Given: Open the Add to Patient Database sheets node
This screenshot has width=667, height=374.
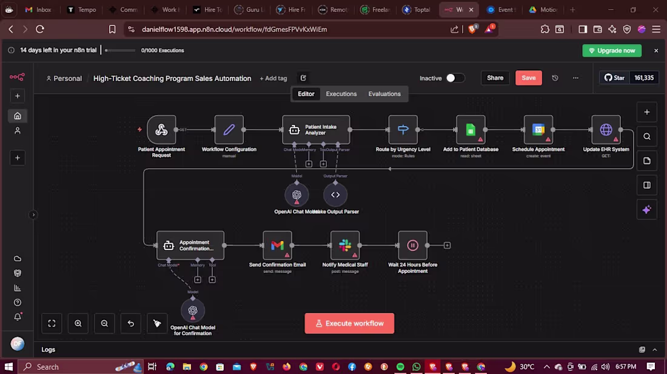Looking at the screenshot, I should point(471,130).
